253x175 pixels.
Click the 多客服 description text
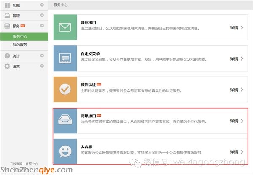[x=142, y=153]
